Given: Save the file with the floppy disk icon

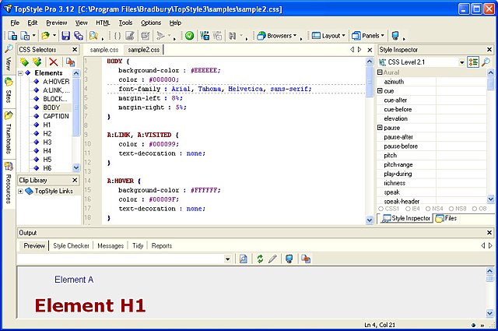Looking at the screenshot, I should tap(65, 36).
